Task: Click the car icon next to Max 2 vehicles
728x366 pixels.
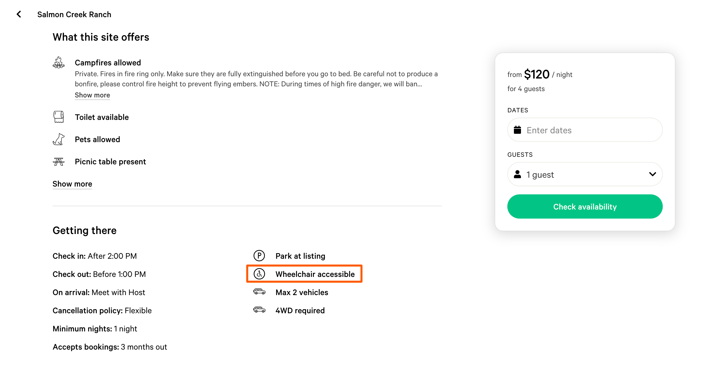Action: pos(259,292)
